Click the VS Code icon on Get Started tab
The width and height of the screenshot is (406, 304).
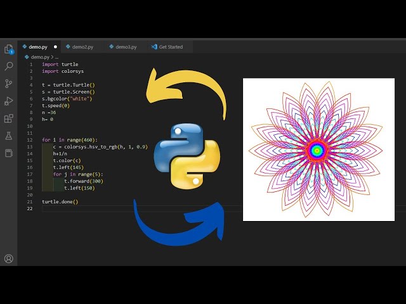coord(154,47)
